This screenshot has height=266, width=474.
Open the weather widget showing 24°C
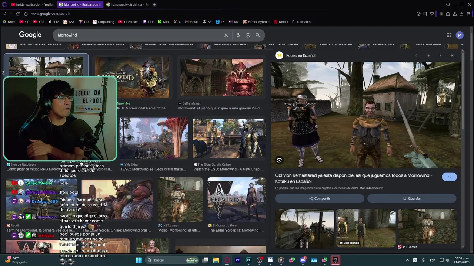[x=16, y=260]
